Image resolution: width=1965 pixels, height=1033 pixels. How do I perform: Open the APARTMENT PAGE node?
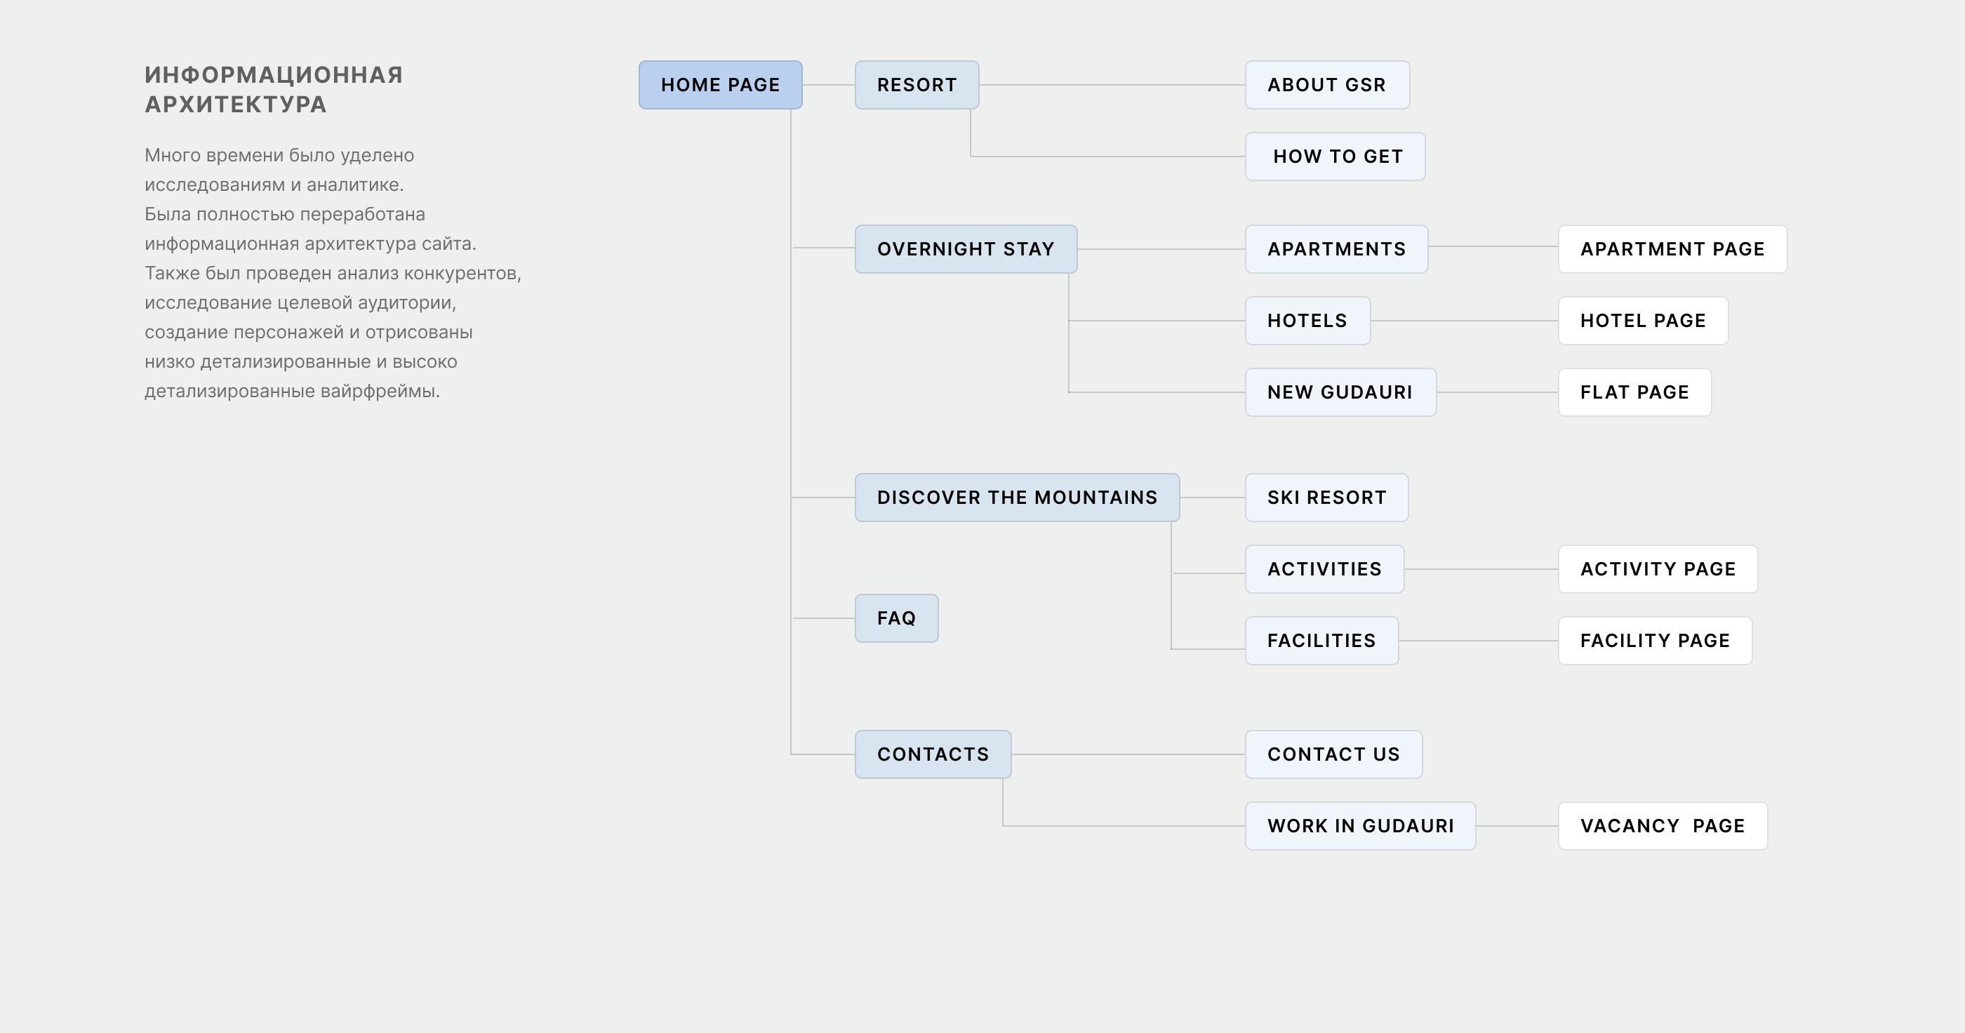[1672, 248]
